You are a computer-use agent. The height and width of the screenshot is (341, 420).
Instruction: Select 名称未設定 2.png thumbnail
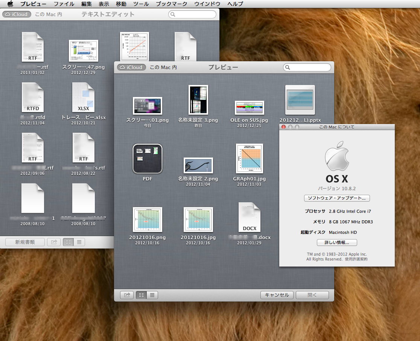(x=198, y=165)
